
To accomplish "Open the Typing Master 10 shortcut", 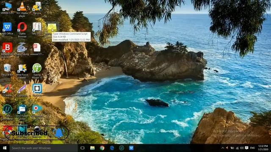I will 37,71.
